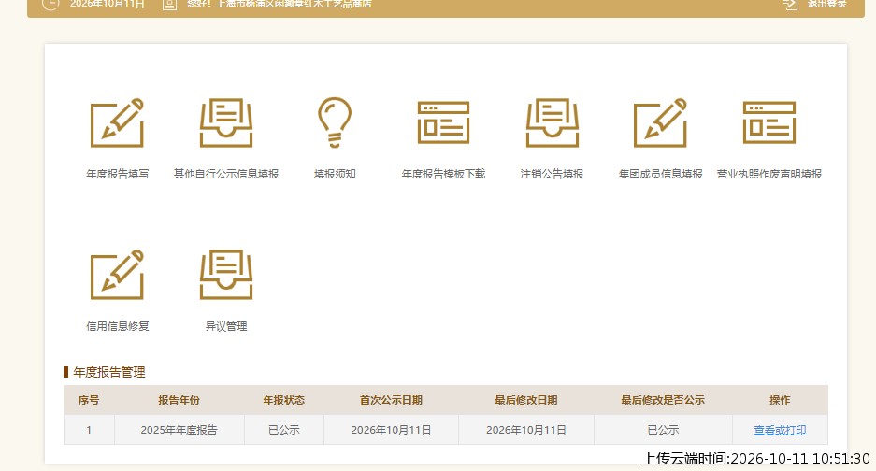Click the 其他自行公示信息填报 label
The image size is (876, 471).
226,174
